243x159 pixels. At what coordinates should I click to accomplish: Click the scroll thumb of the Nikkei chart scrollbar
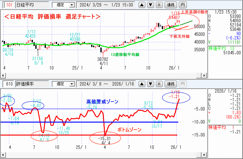pos(199,75)
